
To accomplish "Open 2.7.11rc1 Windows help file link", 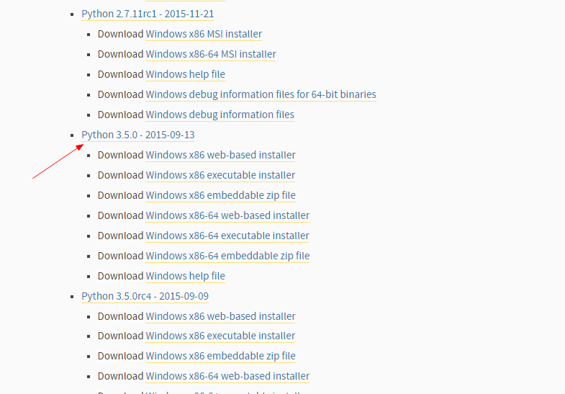I will pyautogui.click(x=185, y=75).
